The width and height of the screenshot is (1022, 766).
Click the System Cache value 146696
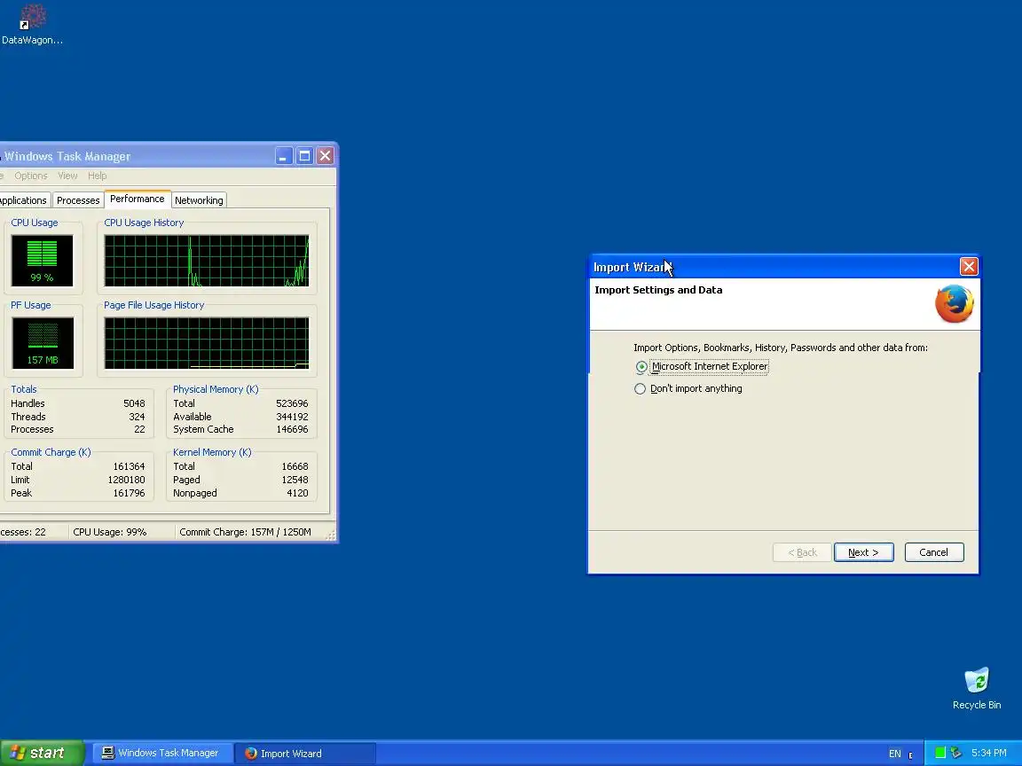coord(292,429)
